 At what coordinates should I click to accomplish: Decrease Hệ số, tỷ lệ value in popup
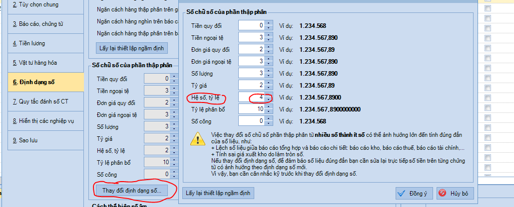click(x=269, y=99)
